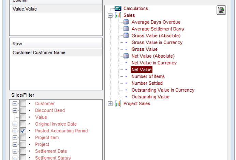This screenshot has height=160, width=236.
Task: Click the Project filter label
Action: pos(42,144)
